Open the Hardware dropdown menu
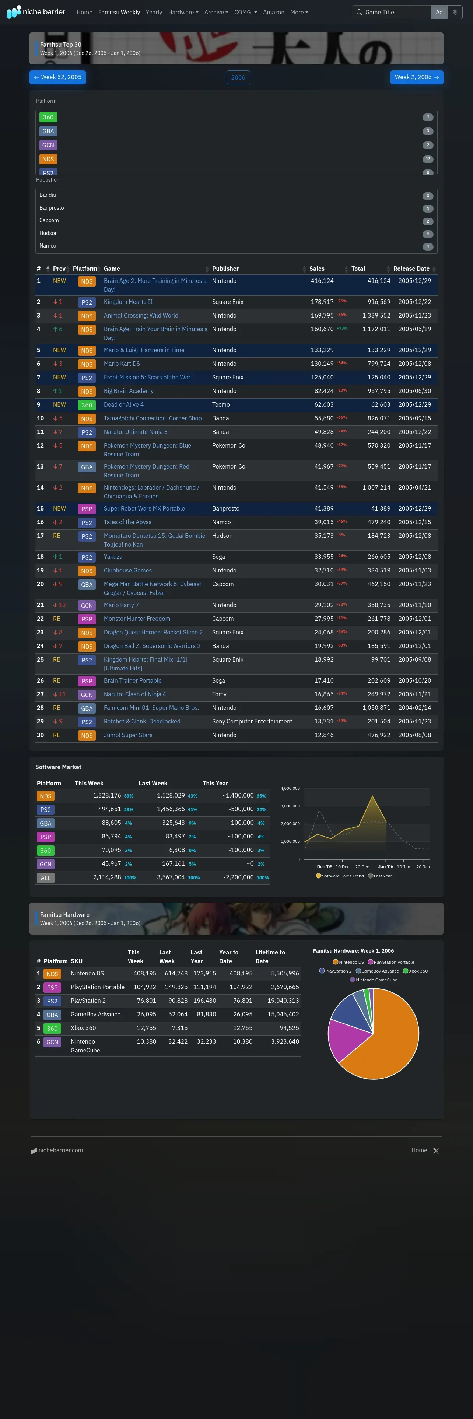This screenshot has width=473, height=1419. click(183, 12)
